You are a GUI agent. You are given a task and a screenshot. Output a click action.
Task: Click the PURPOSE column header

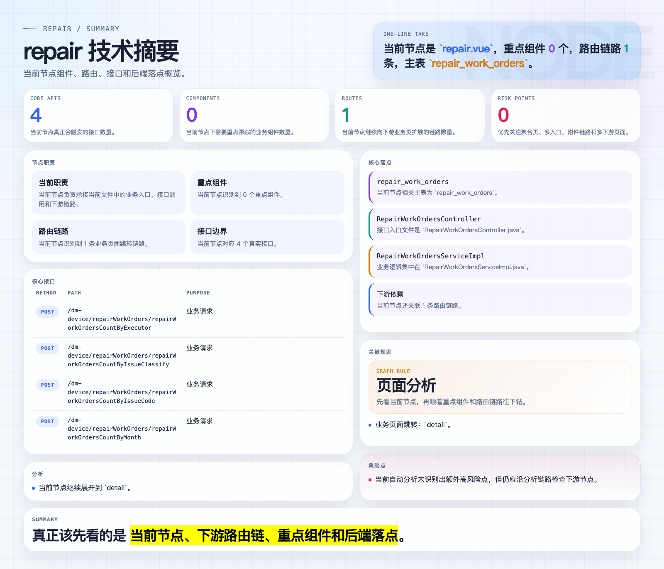click(198, 293)
